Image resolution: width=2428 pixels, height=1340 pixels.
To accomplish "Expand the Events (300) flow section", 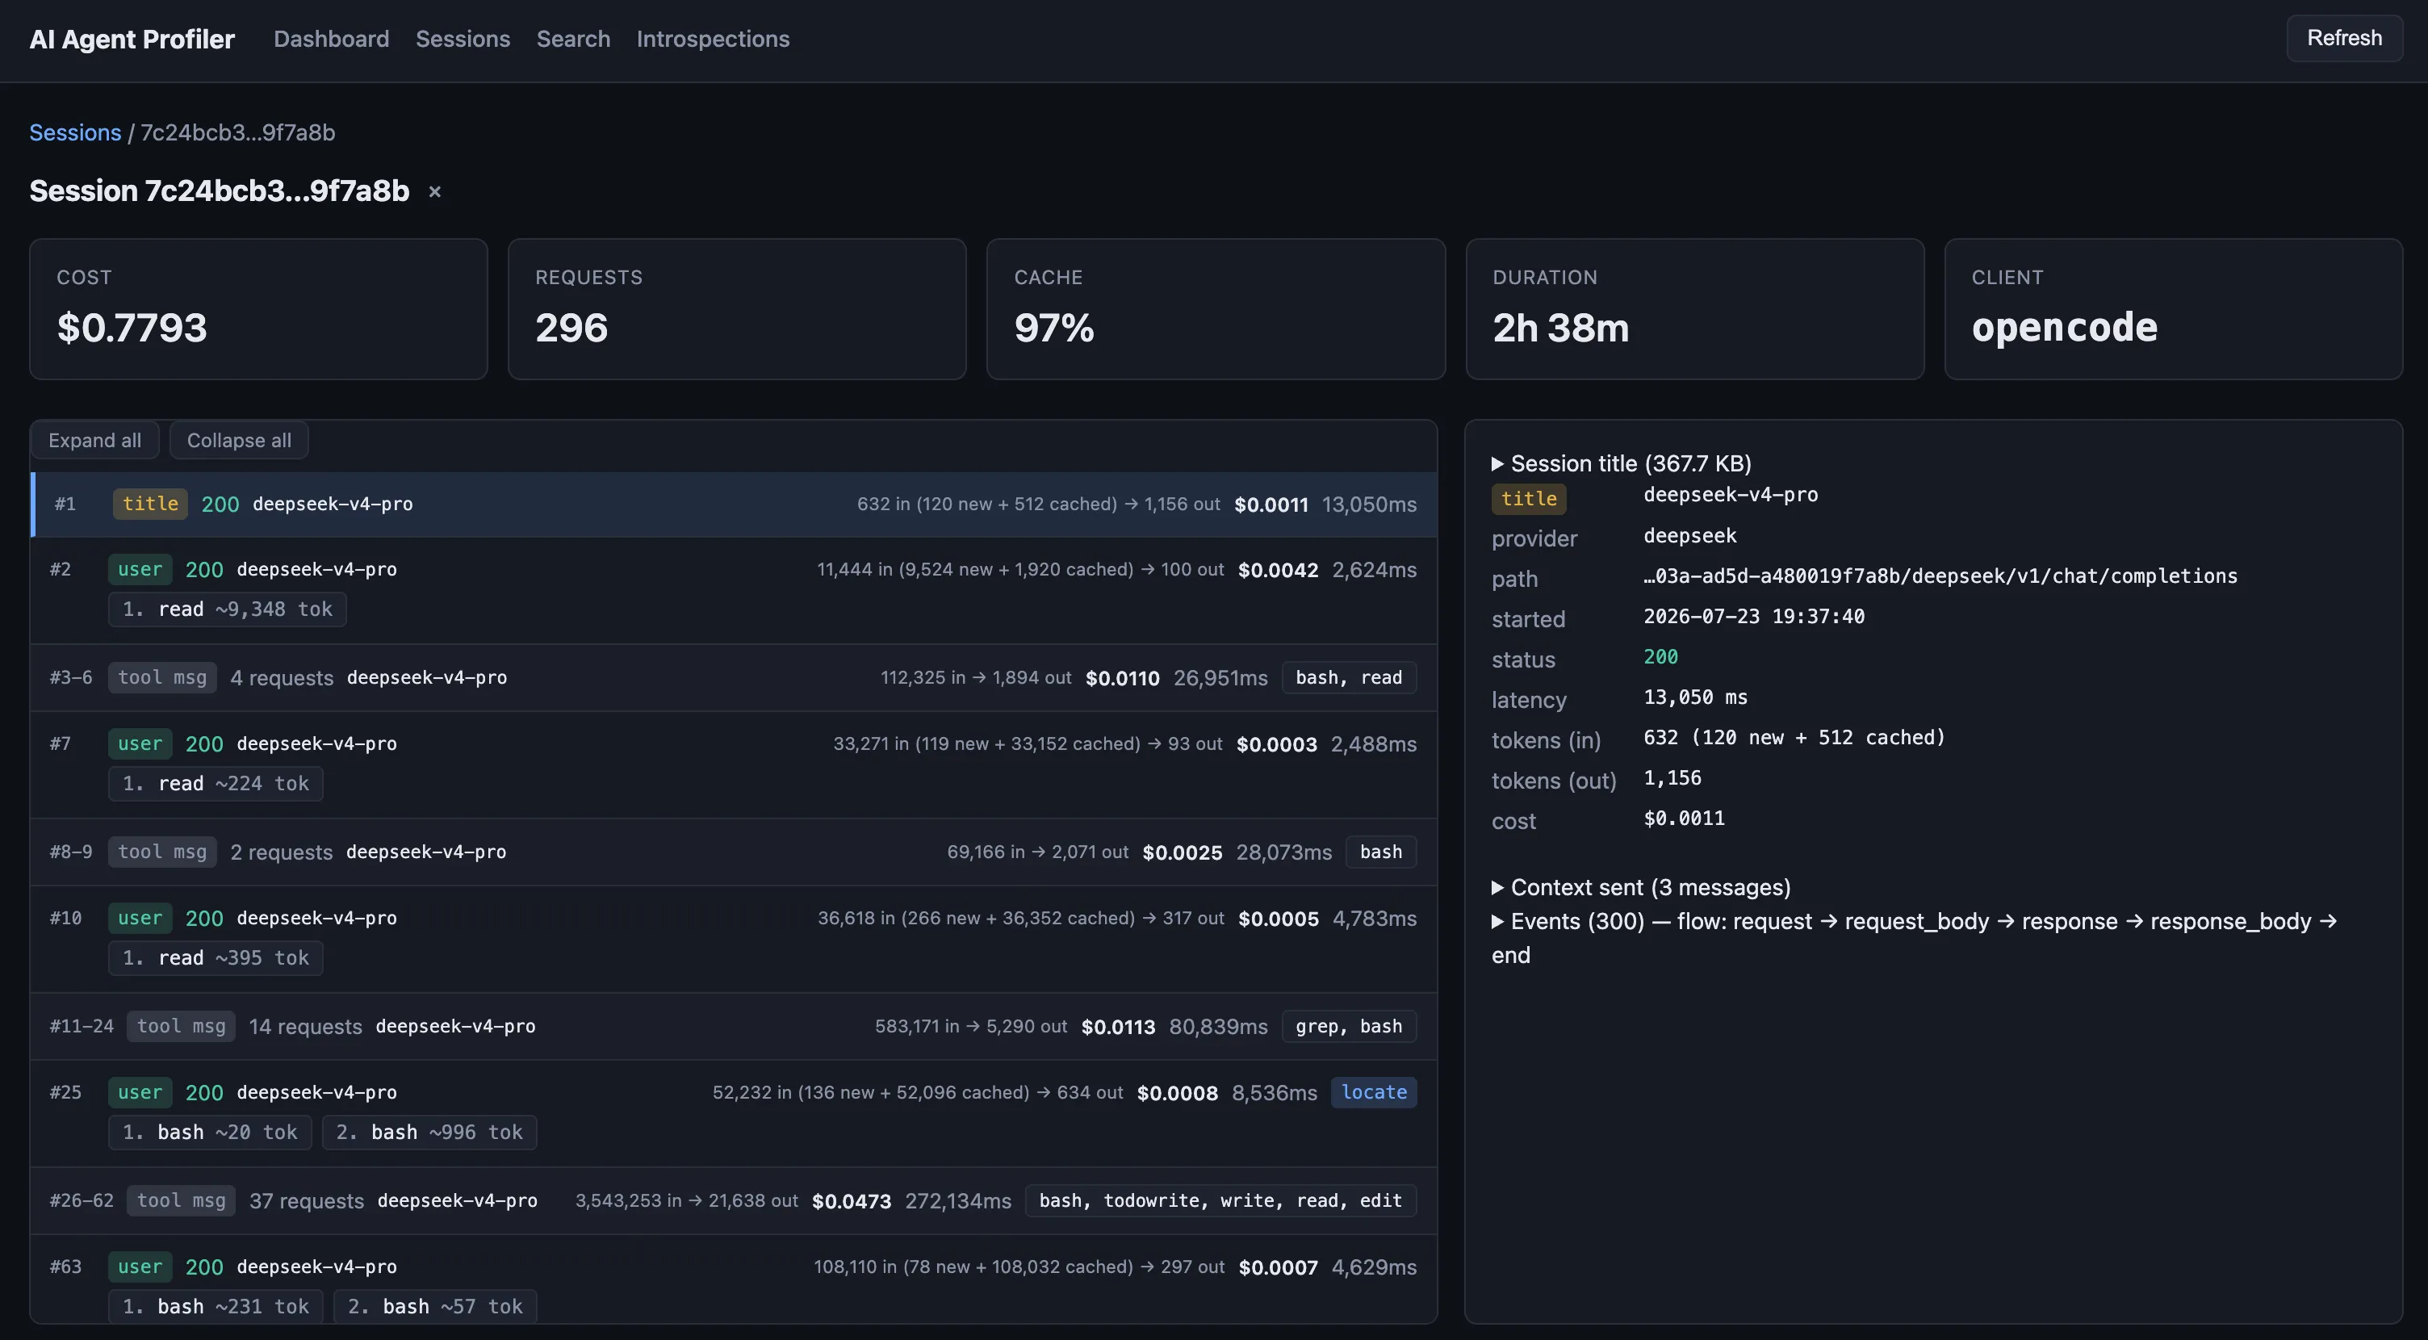I will (1913, 938).
